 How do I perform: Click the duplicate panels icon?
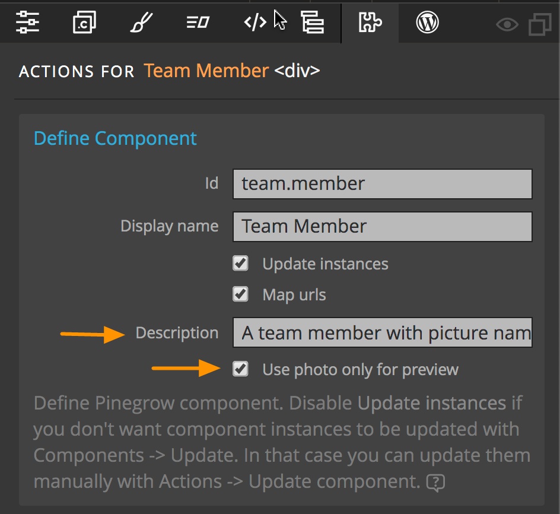pos(540,25)
